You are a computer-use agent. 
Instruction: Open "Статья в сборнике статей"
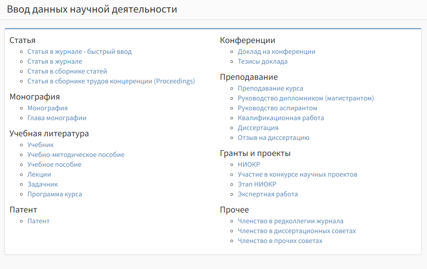point(67,71)
